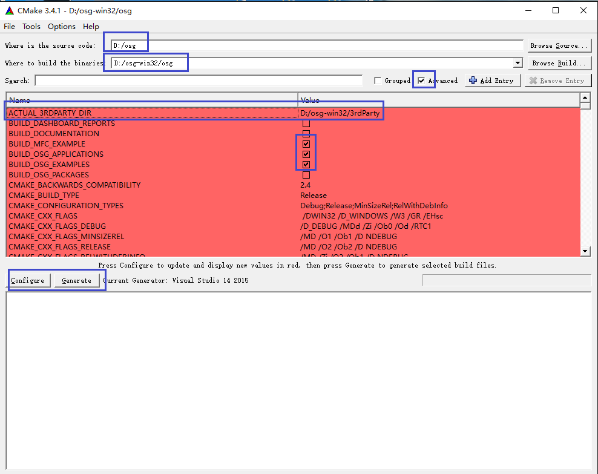Click the 2.4 compatibility value

click(x=305, y=185)
